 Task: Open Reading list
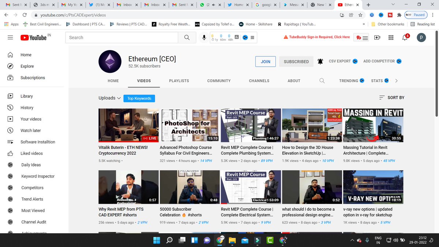tap(423, 24)
